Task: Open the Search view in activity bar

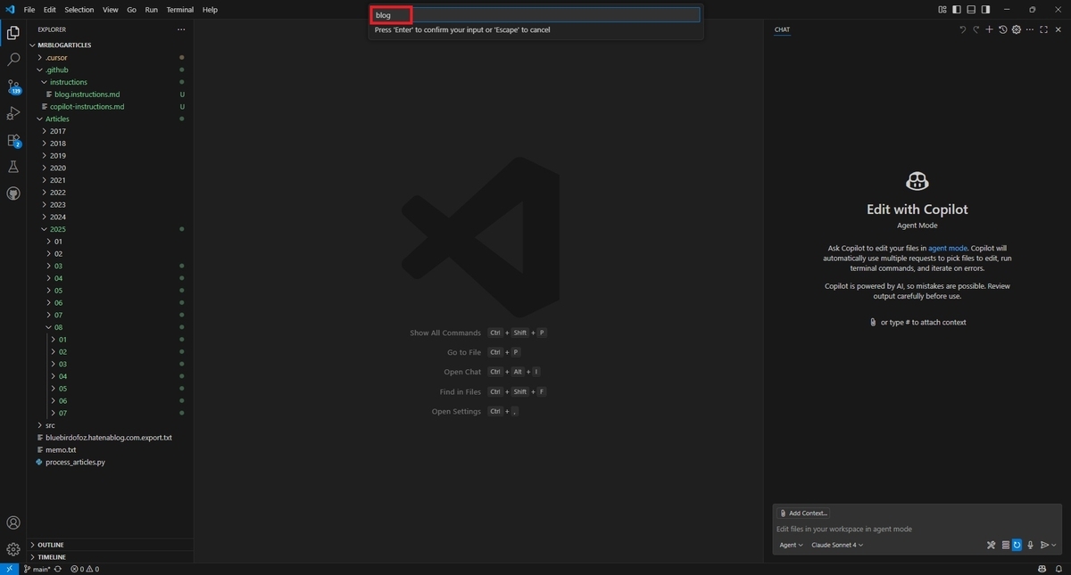Action: (x=13, y=60)
